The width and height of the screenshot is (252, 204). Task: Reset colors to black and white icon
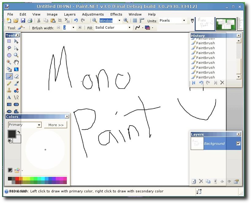(10, 141)
